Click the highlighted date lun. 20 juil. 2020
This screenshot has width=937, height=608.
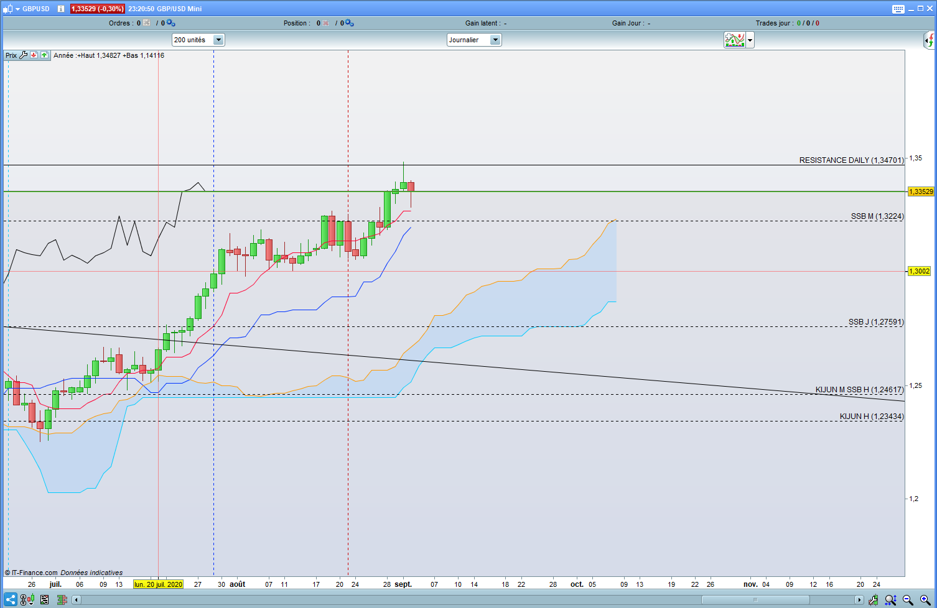(159, 584)
